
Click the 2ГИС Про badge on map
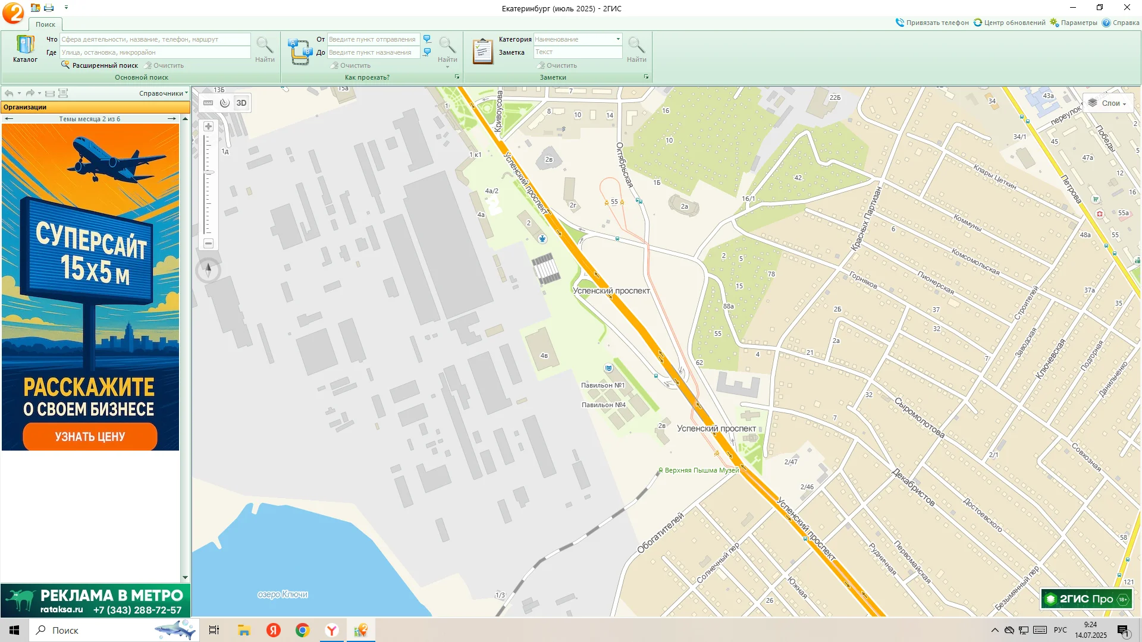pyautogui.click(x=1086, y=599)
